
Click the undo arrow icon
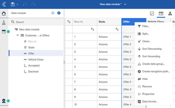(x=25, y=4)
